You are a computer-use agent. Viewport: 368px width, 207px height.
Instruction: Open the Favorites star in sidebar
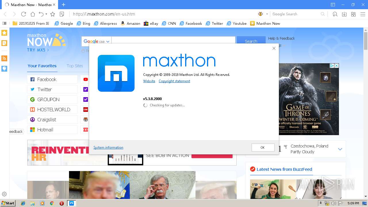click(x=4, y=33)
